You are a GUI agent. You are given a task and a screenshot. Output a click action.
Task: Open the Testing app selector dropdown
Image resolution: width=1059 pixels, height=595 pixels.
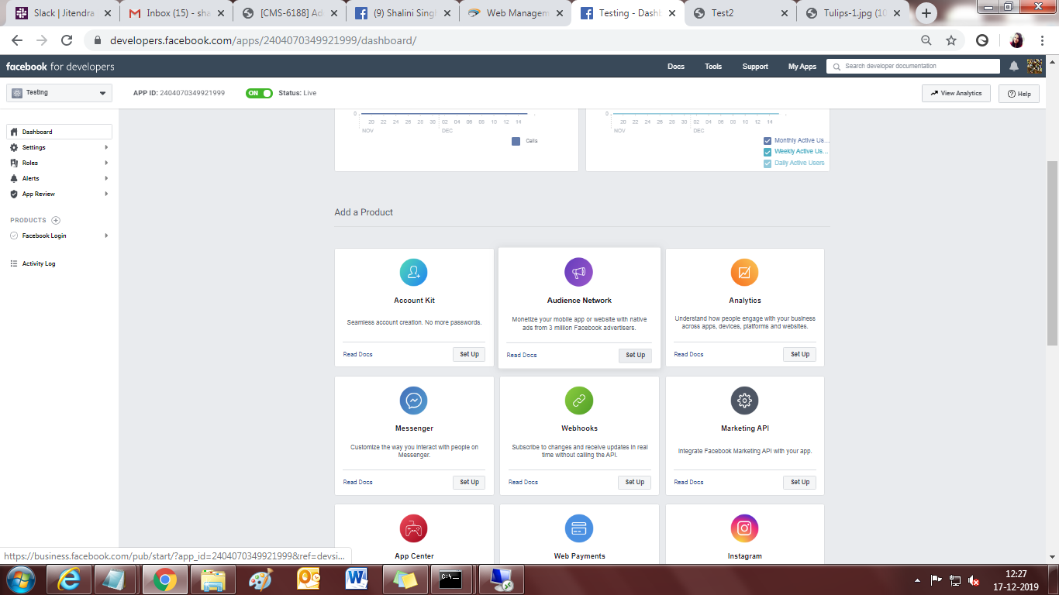point(59,93)
